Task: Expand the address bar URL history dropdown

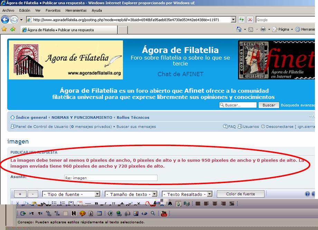Action: point(233,20)
